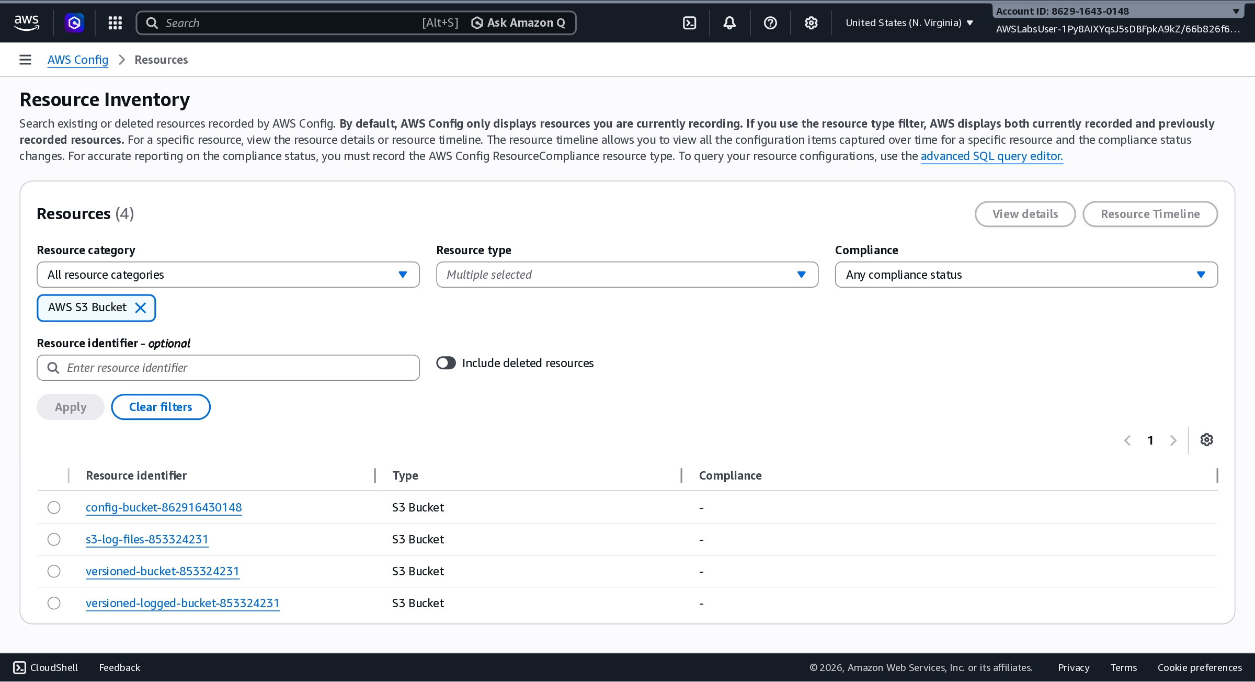Expand the Resource category dropdown
Screen dimensions: 1255x682
click(x=228, y=275)
